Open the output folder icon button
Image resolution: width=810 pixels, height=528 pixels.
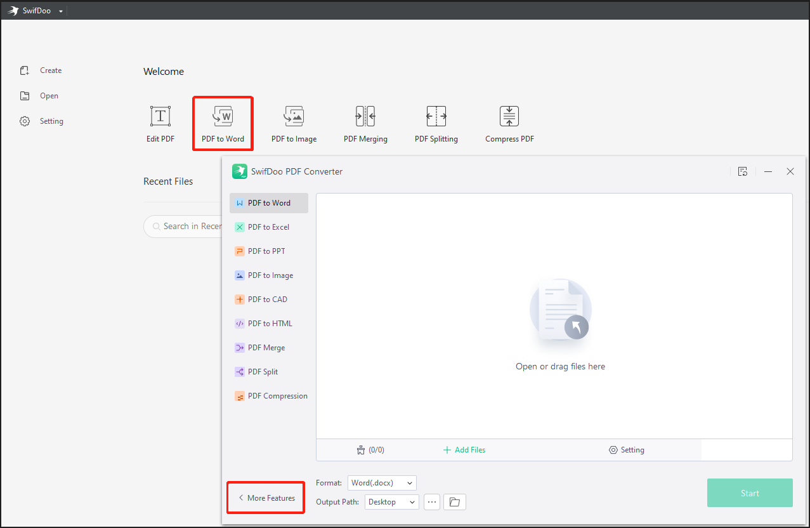tap(455, 502)
